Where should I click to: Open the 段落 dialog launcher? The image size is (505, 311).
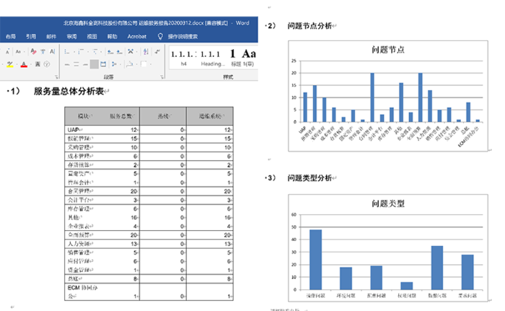[162, 76]
